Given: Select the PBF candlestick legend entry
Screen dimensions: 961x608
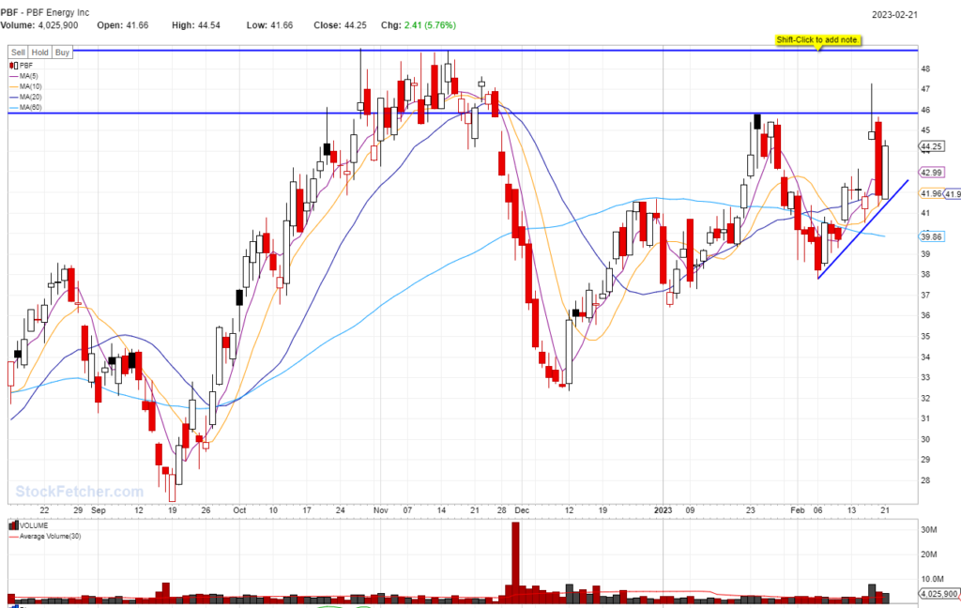Looking at the screenshot, I should click(22, 66).
